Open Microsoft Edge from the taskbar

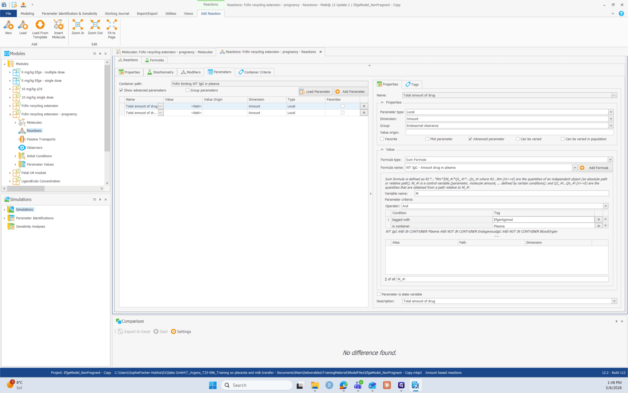pos(343,385)
